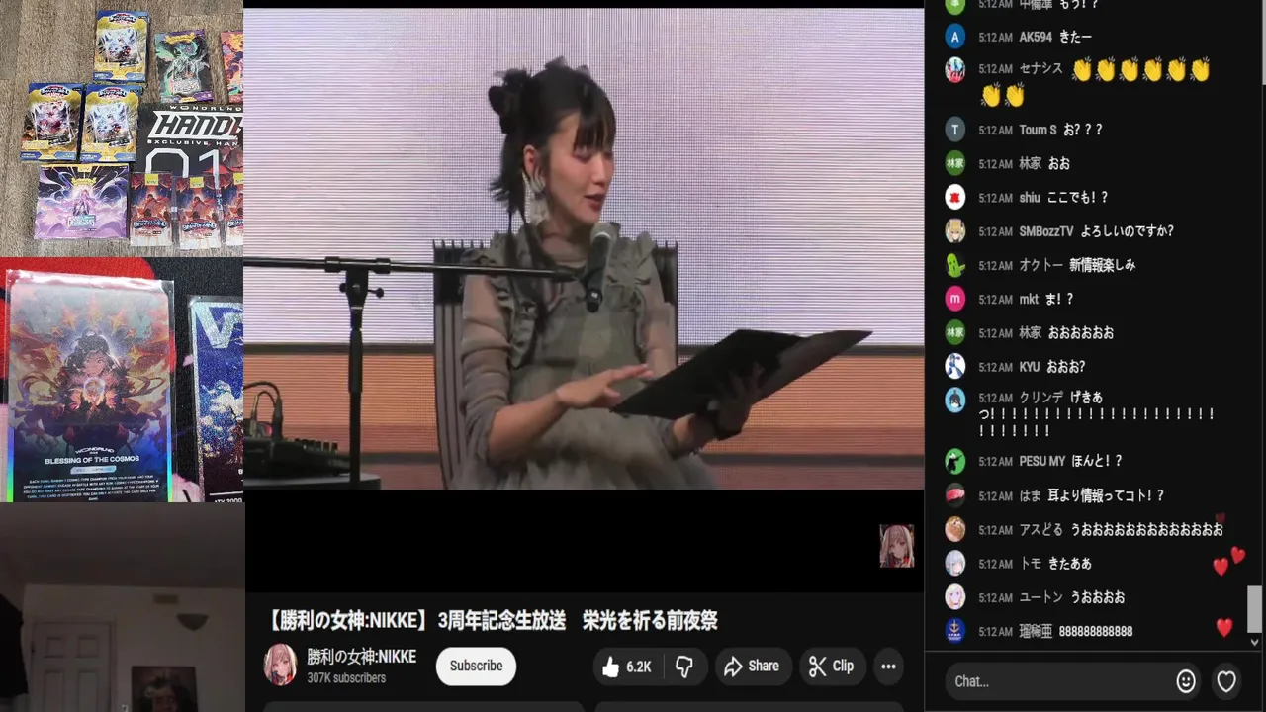Select the username SMBozzTV in chat
Screen dimensions: 1266x712
coord(1046,231)
